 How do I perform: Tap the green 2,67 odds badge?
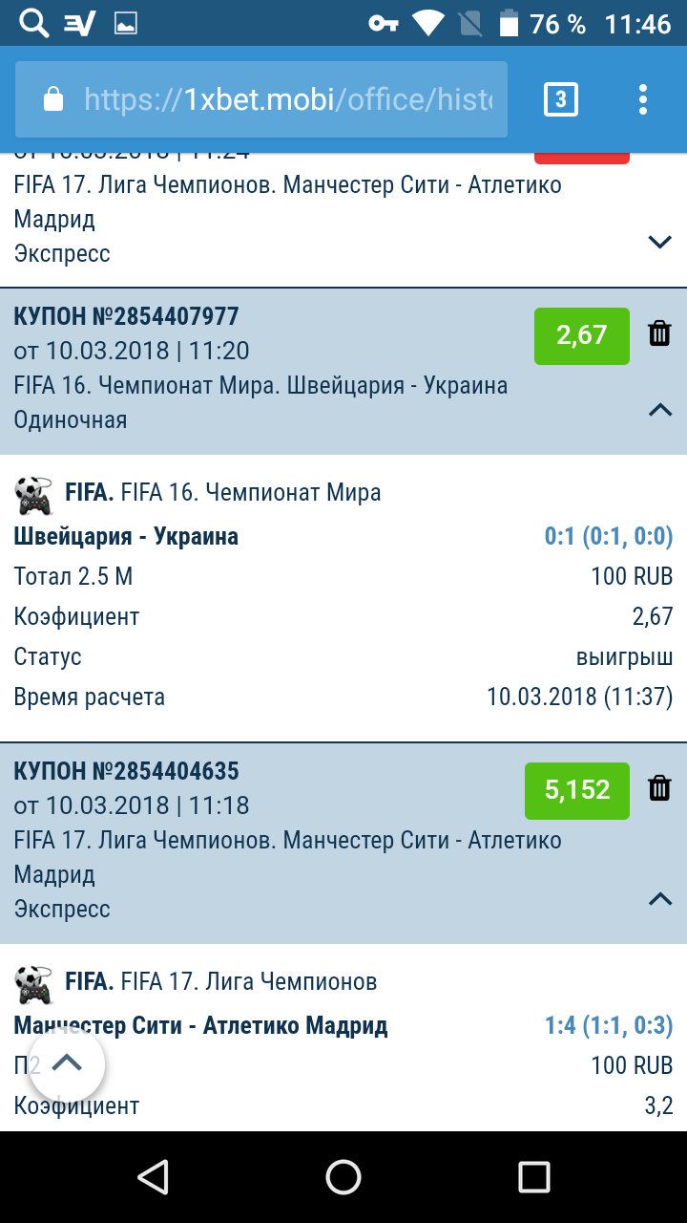pos(582,335)
